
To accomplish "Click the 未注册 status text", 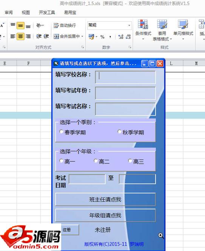I will pyautogui.click(x=103, y=230).
